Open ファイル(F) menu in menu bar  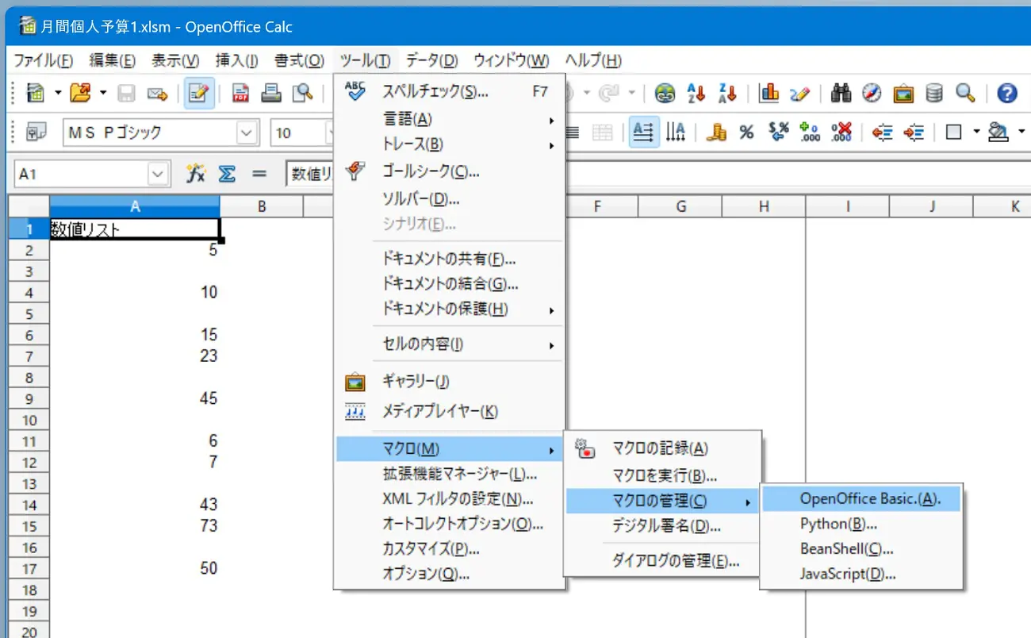(x=44, y=60)
